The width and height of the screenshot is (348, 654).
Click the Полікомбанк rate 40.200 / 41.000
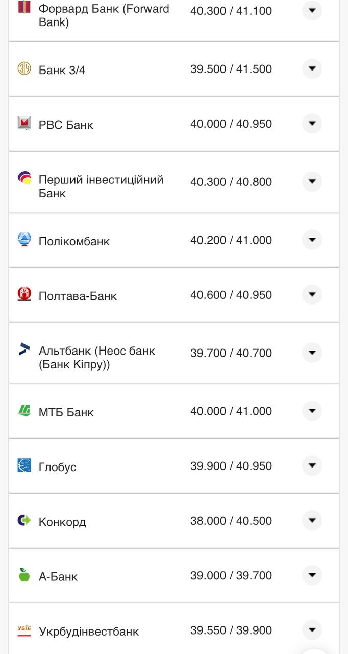pos(231,240)
